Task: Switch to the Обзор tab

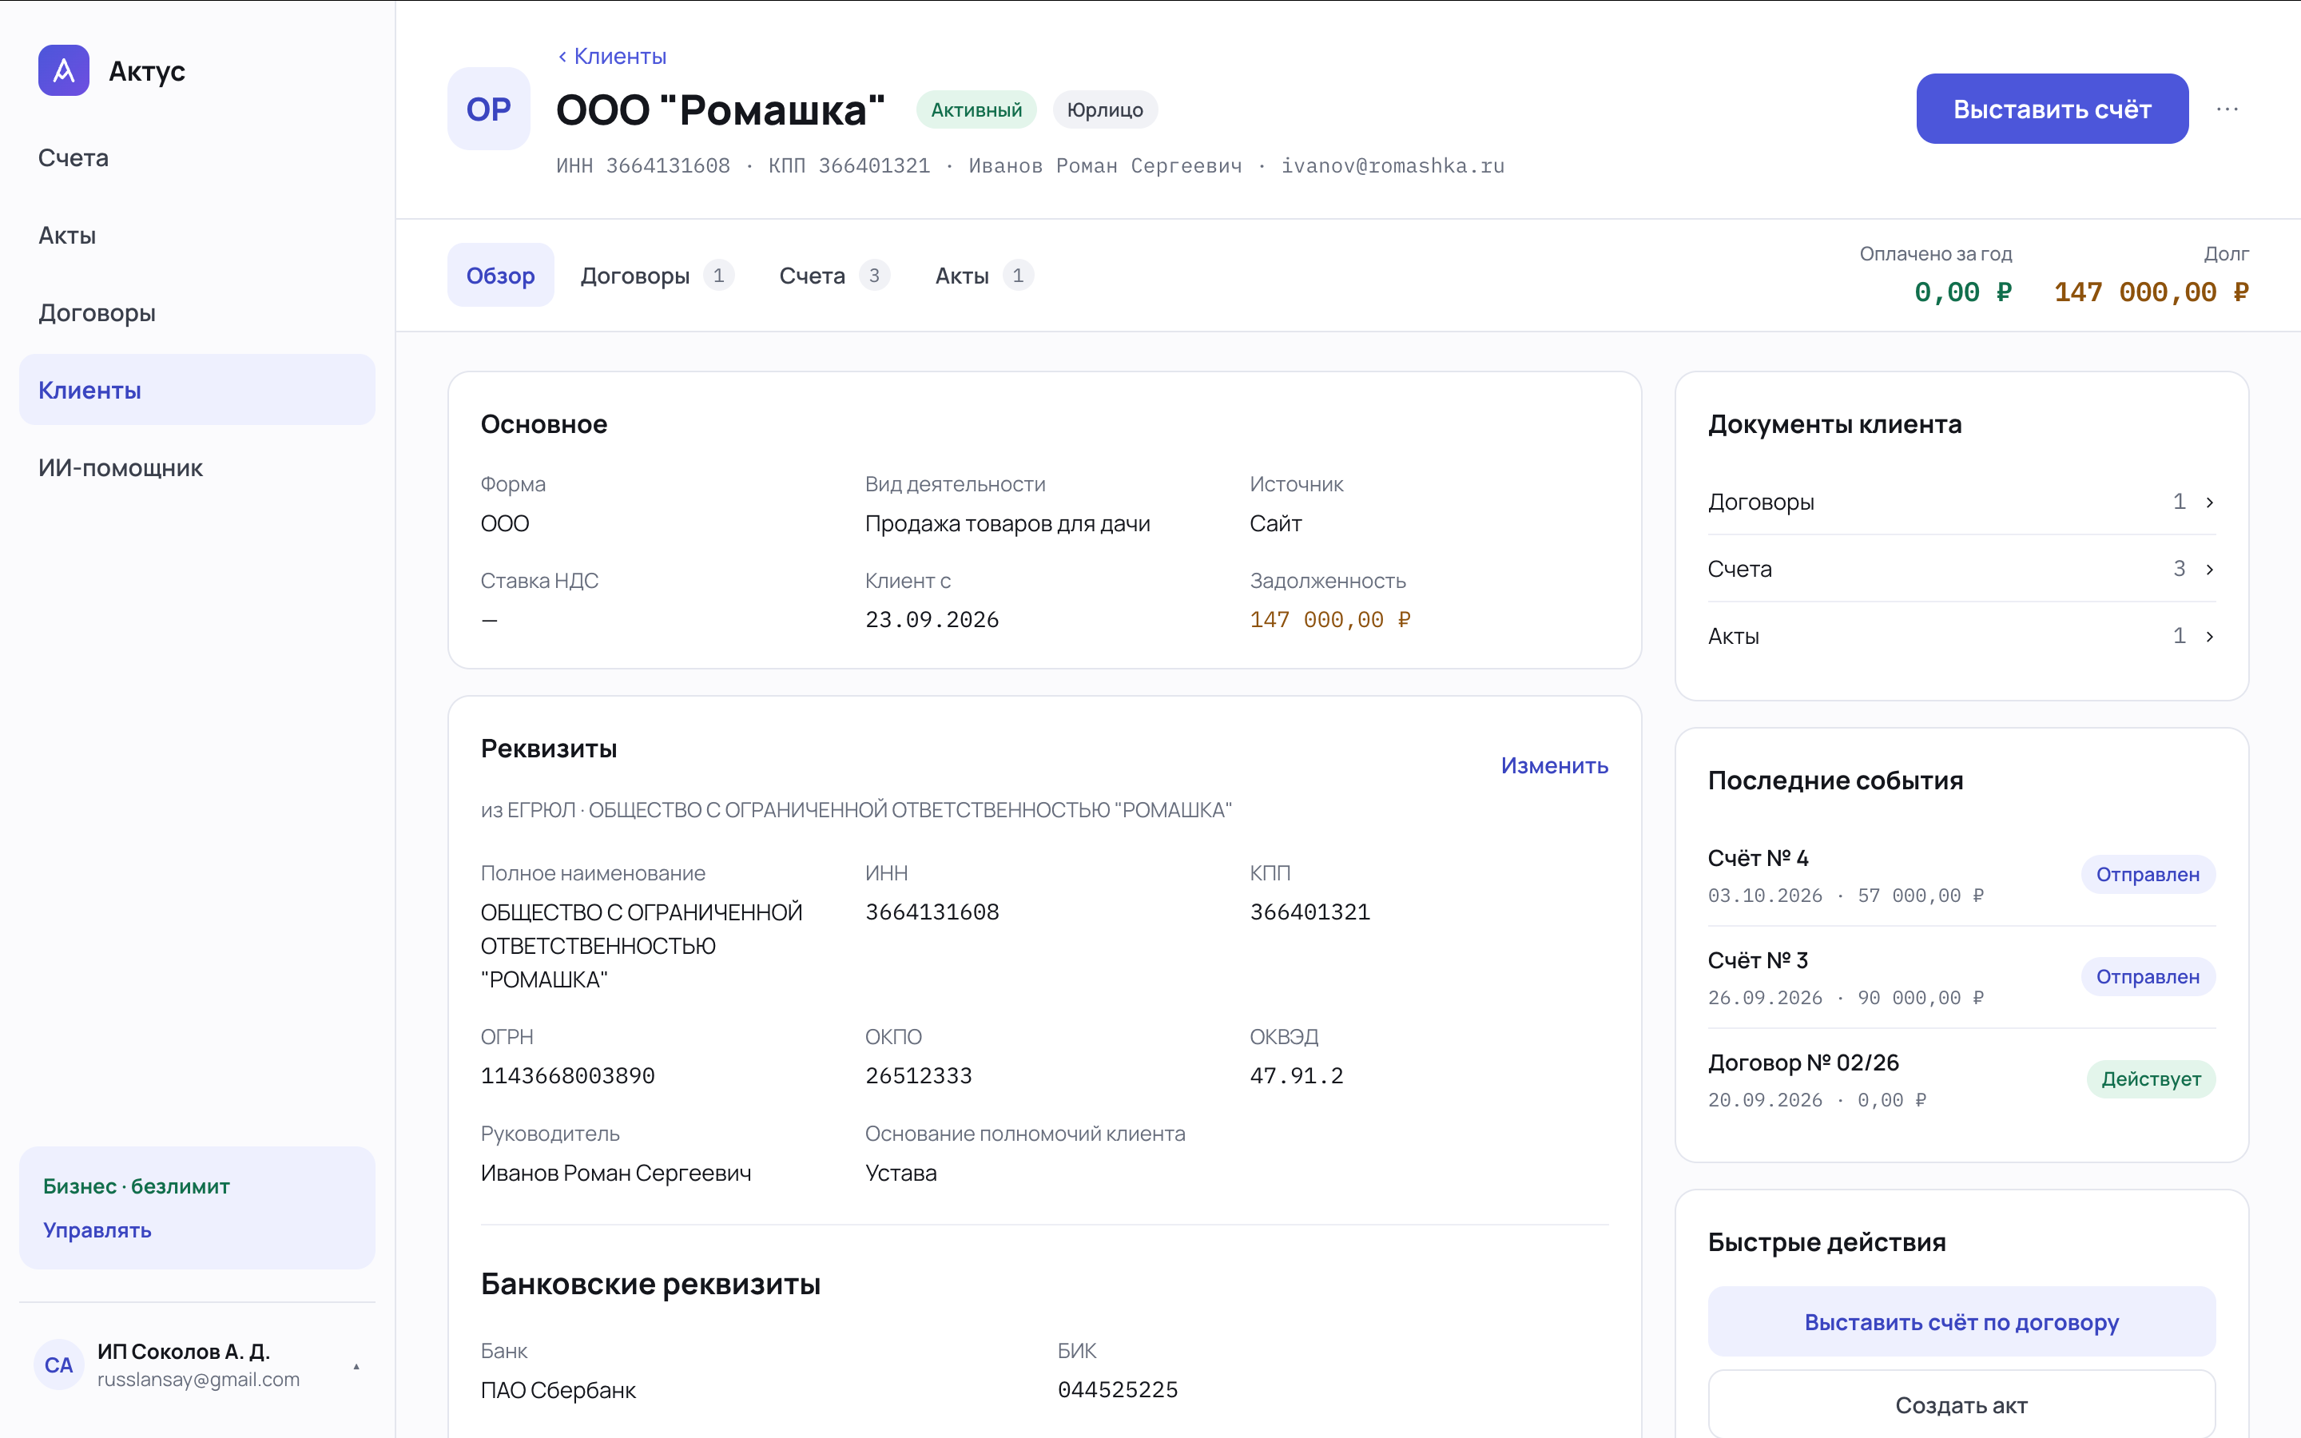Action: tap(500, 275)
